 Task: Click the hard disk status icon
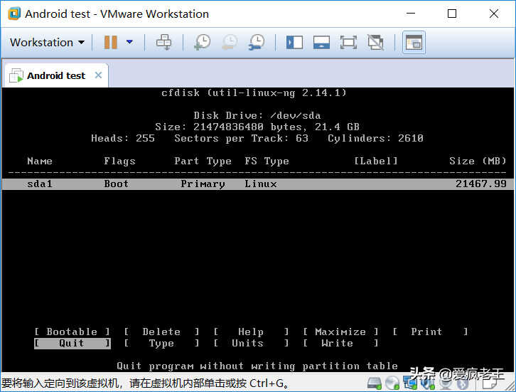pyautogui.click(x=374, y=383)
